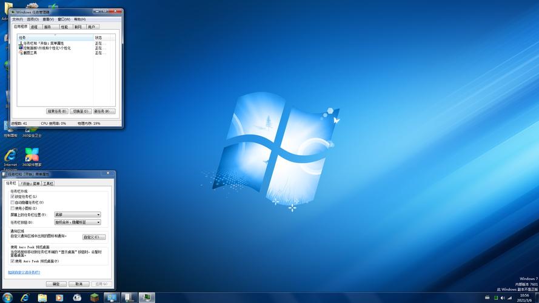Click 切换至(S) button
The width and height of the screenshot is (539, 303).
tap(81, 112)
